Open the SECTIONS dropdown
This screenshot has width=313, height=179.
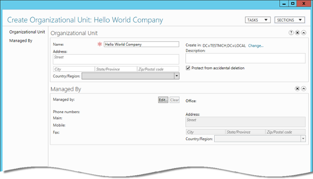[290, 20]
